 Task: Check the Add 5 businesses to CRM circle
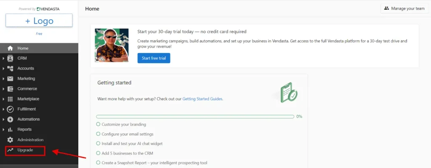click(98, 153)
